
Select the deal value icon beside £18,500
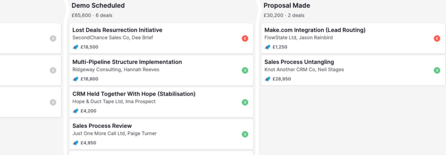coord(75,47)
